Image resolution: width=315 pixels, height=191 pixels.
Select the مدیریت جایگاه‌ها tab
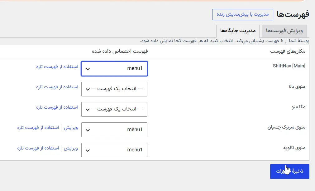238,31
